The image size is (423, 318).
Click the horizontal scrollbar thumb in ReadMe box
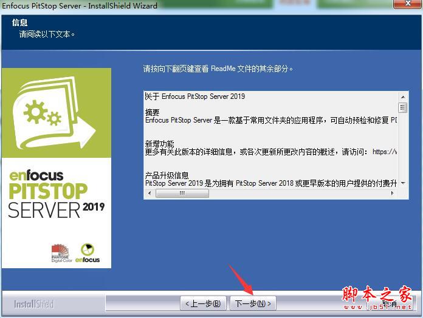coord(182,193)
